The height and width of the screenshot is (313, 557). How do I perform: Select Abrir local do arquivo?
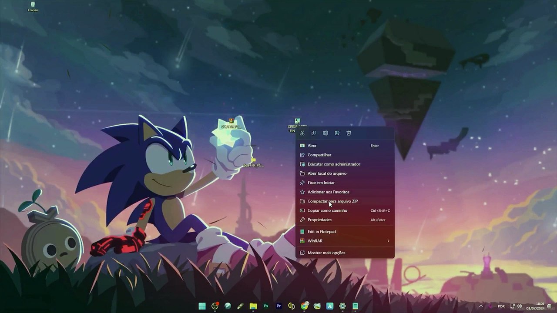[345, 173]
